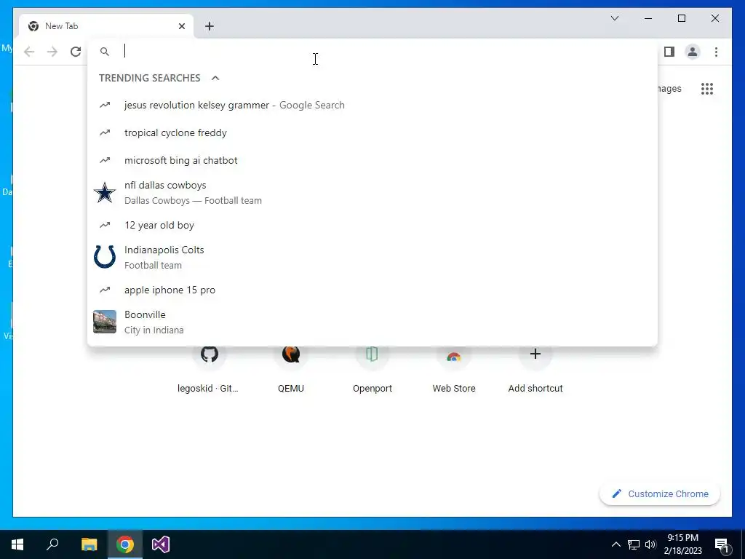The height and width of the screenshot is (559, 745).
Task: Click the magnifier icon in the address bar
Action: pos(105,52)
